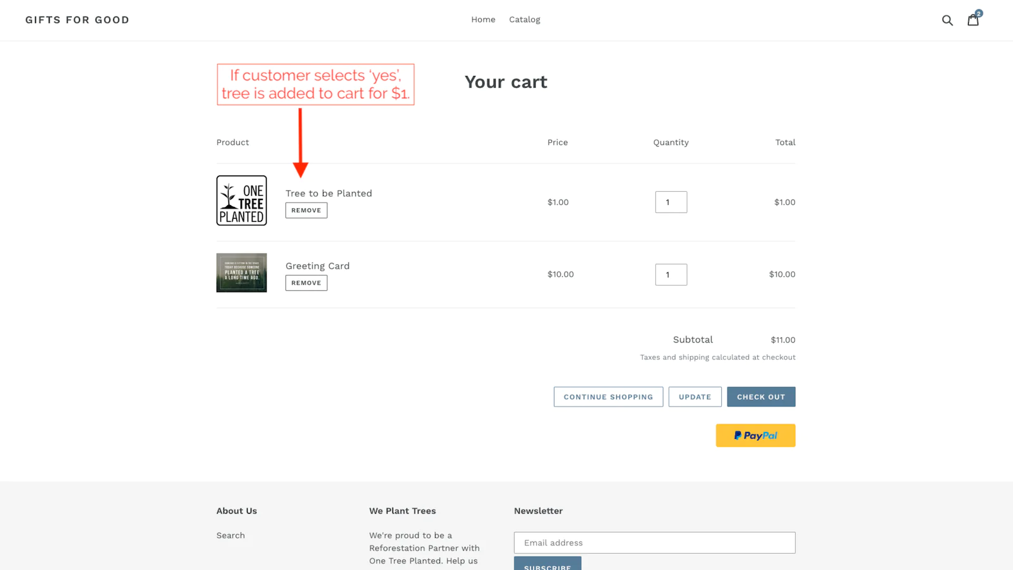The height and width of the screenshot is (570, 1013).
Task: Select the tree quantity field
Action: (x=671, y=202)
